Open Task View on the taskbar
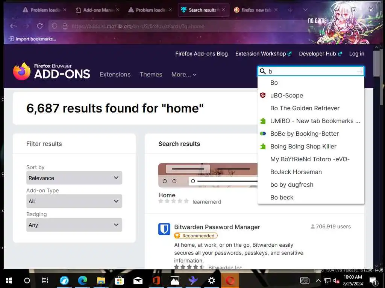 pos(45,280)
